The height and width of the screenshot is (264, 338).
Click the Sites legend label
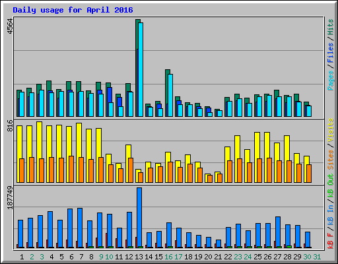331,160
